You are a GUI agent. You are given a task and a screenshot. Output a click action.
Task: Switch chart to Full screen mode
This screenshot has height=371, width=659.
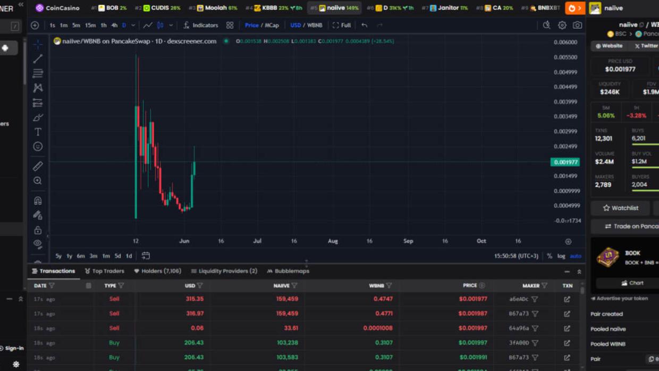click(x=342, y=25)
